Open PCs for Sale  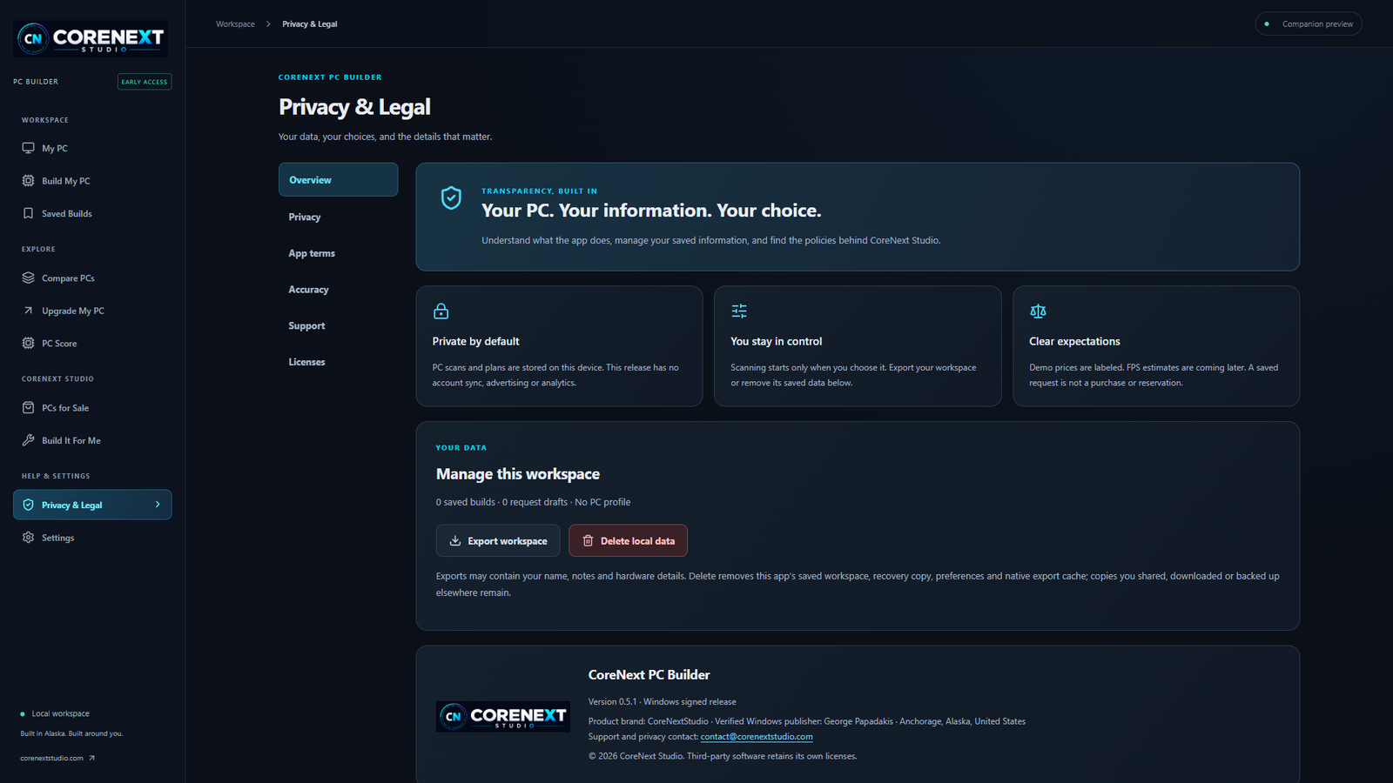[92, 408]
